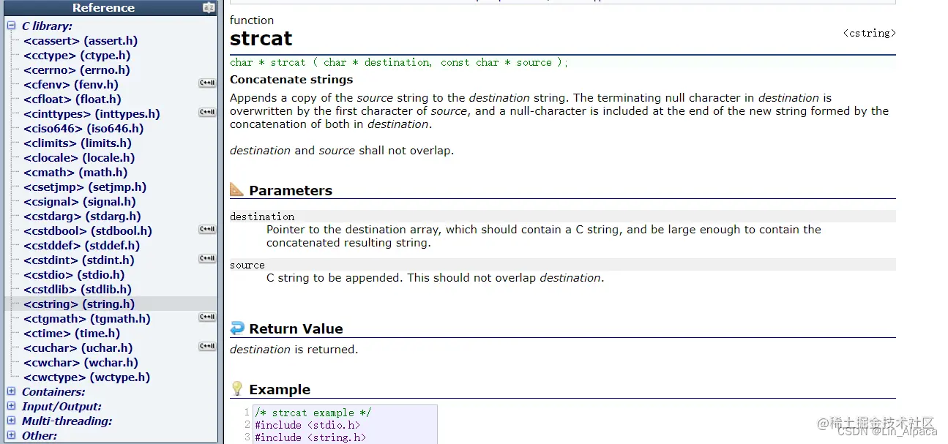Image resolution: width=948 pixels, height=444 pixels.
Task: Click C++11 badge next to cstdint
Action: click(x=207, y=259)
